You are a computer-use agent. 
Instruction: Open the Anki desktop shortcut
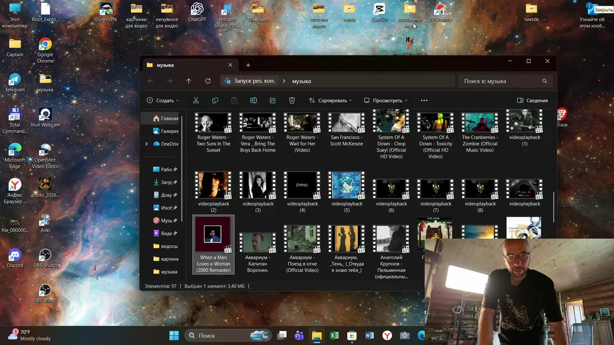tap(45, 223)
